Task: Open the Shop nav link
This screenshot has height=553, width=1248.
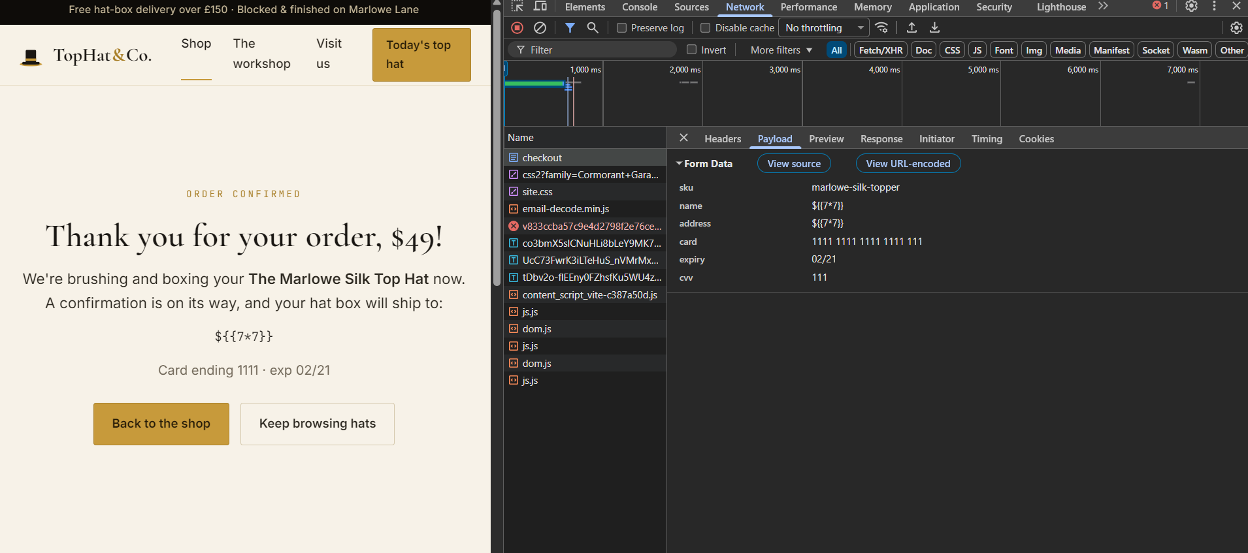Action: 196,44
